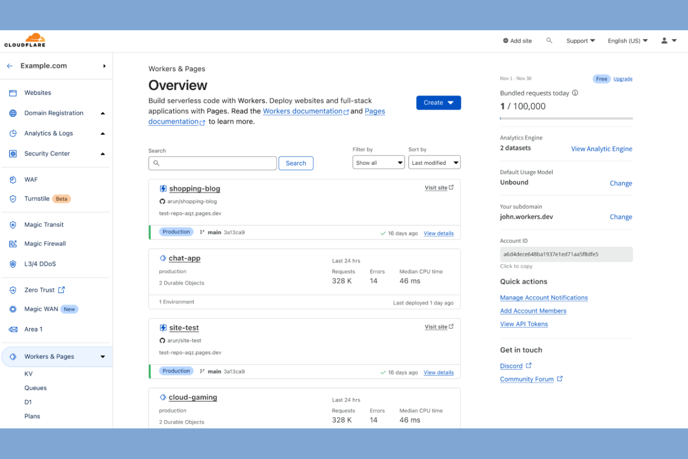
Task: Collapse the Analytics & Logs section
Action: [x=103, y=133]
